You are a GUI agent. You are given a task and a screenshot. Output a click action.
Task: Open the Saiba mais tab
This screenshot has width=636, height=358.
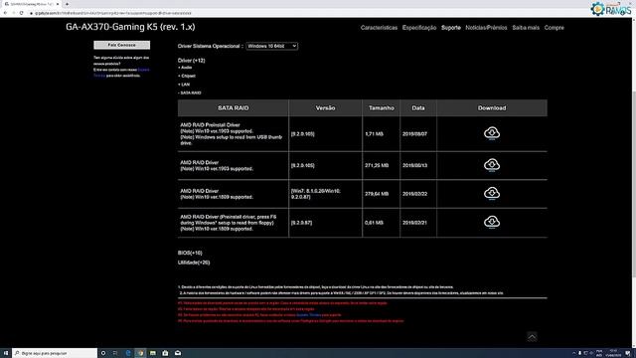coord(526,28)
